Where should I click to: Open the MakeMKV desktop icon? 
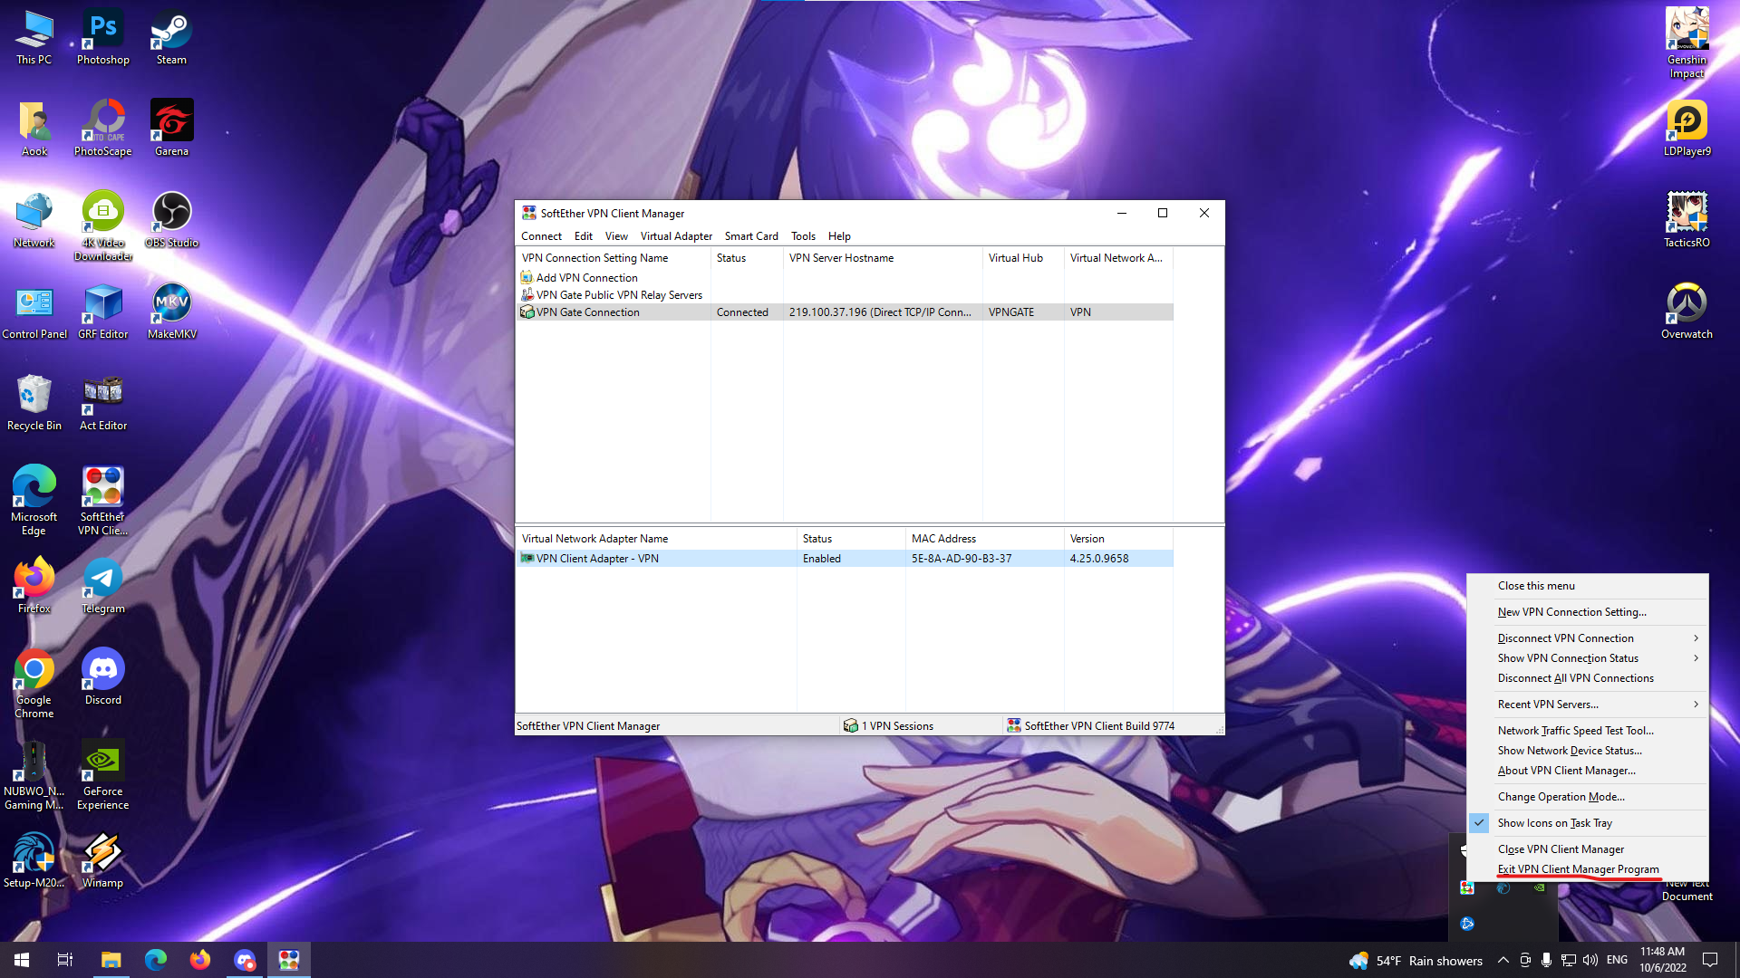click(171, 312)
